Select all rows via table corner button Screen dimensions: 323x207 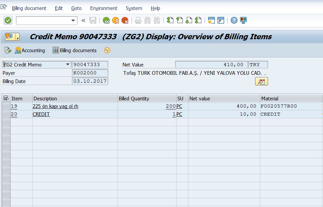(x=5, y=98)
